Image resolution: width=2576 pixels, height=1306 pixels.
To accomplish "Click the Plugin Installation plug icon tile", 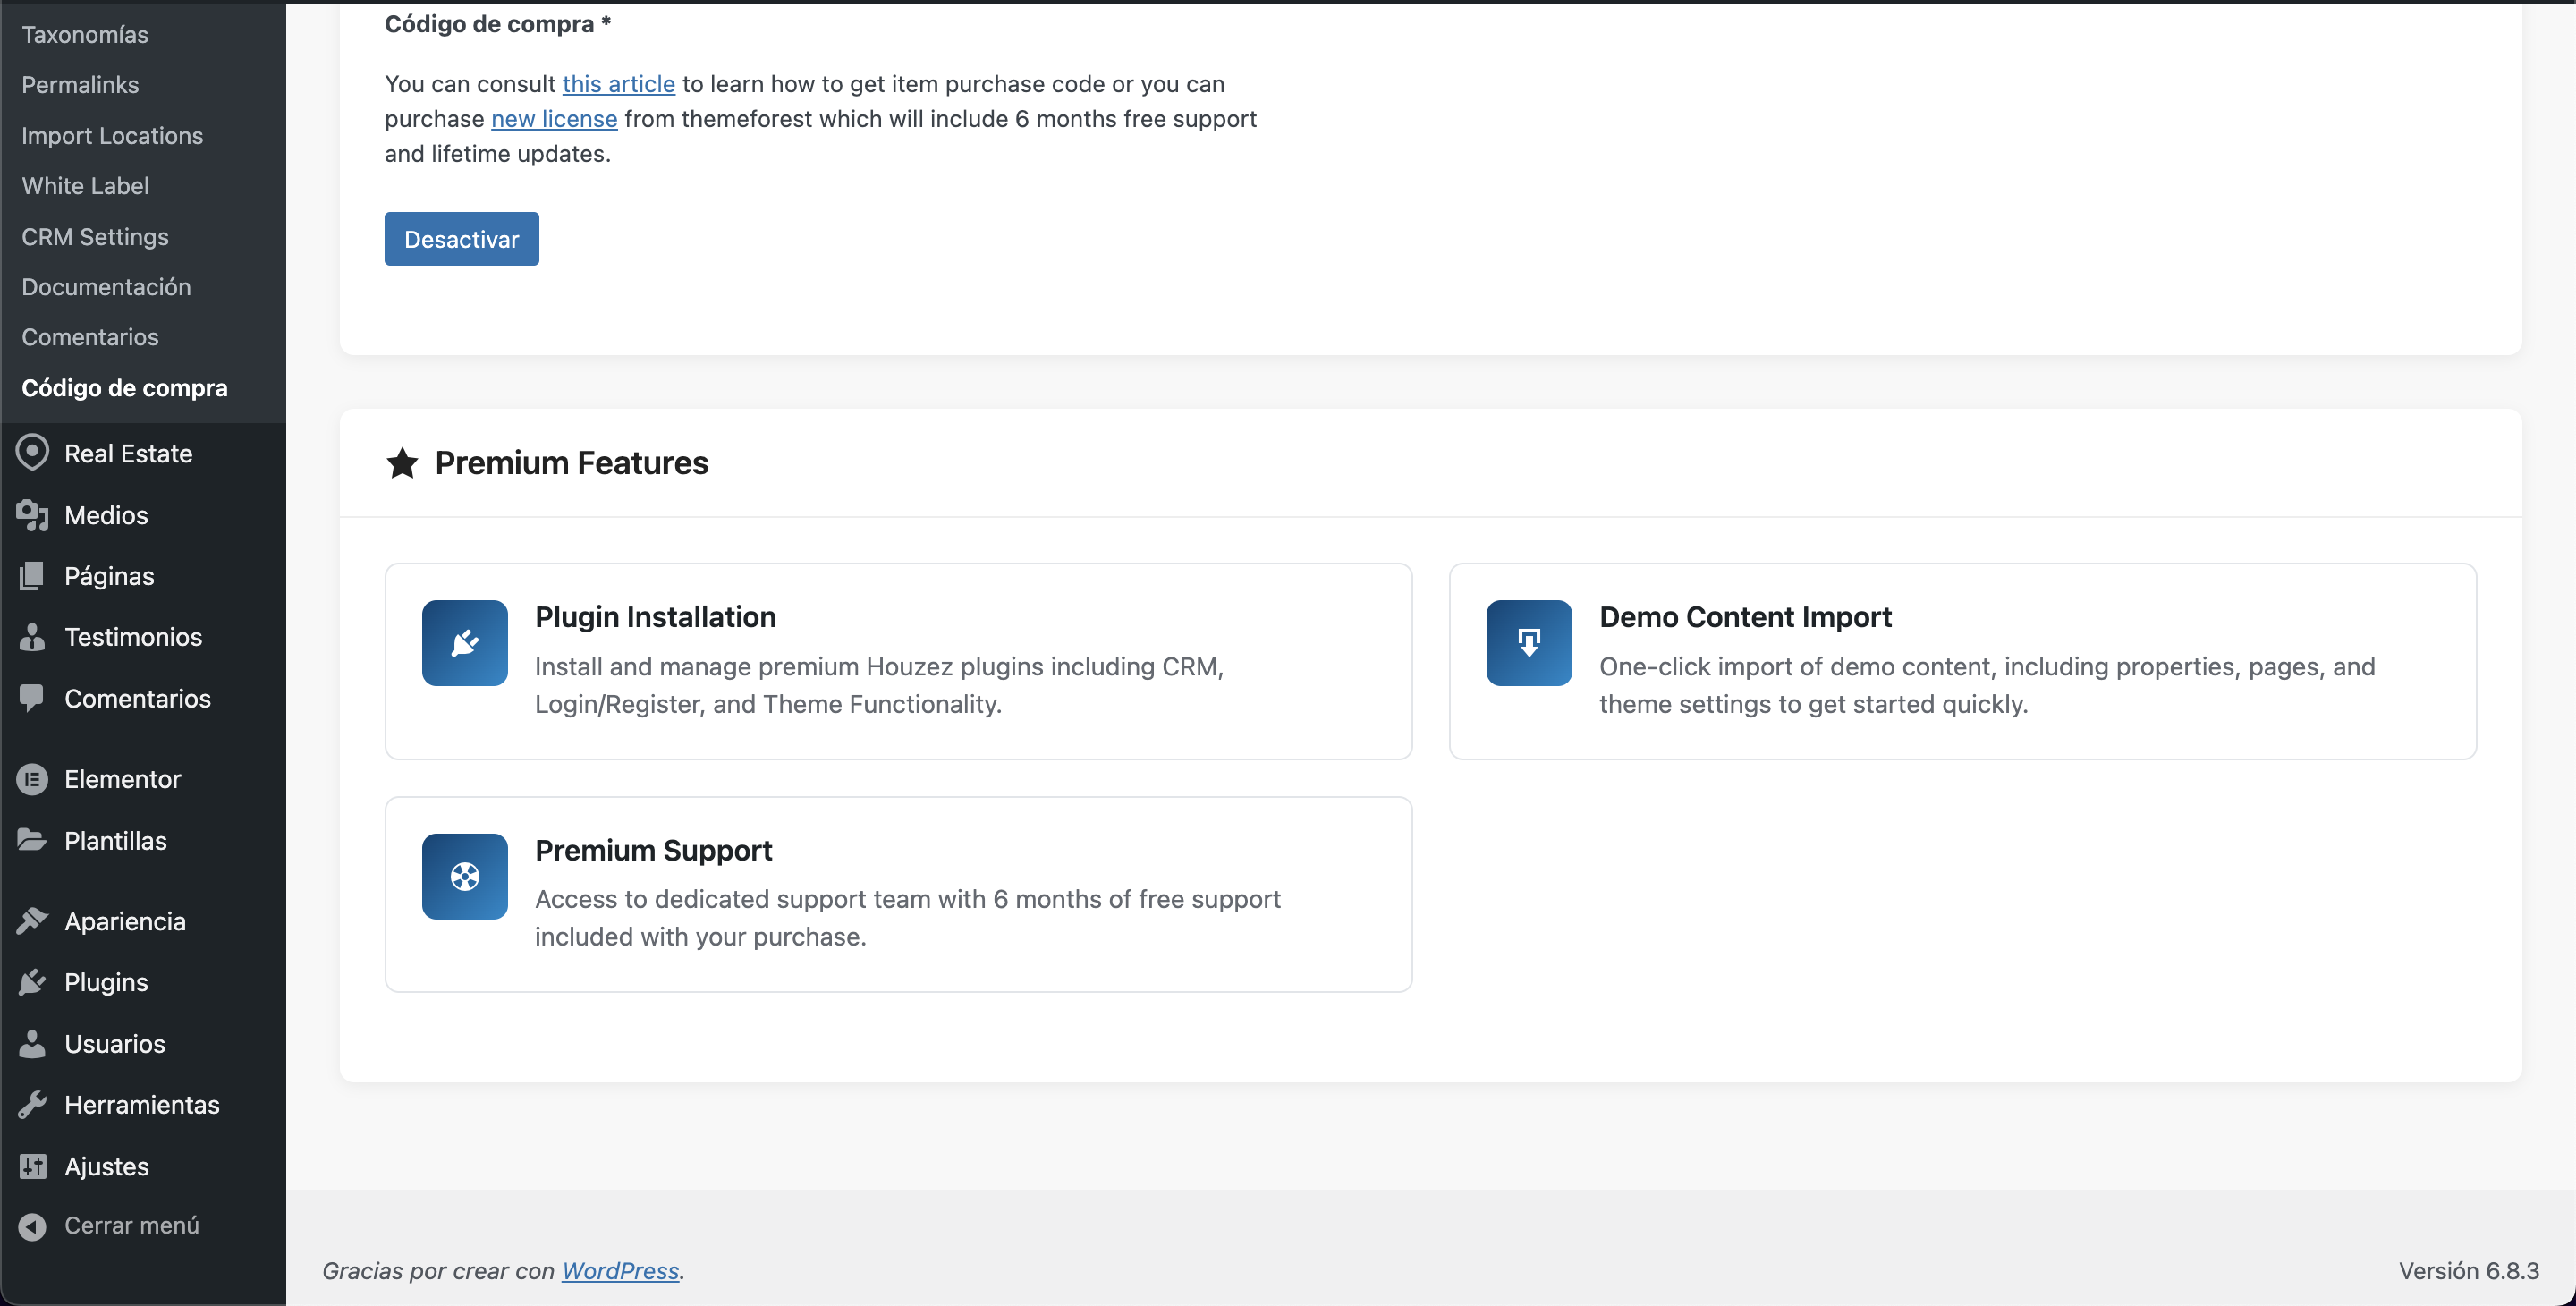I will click(464, 643).
